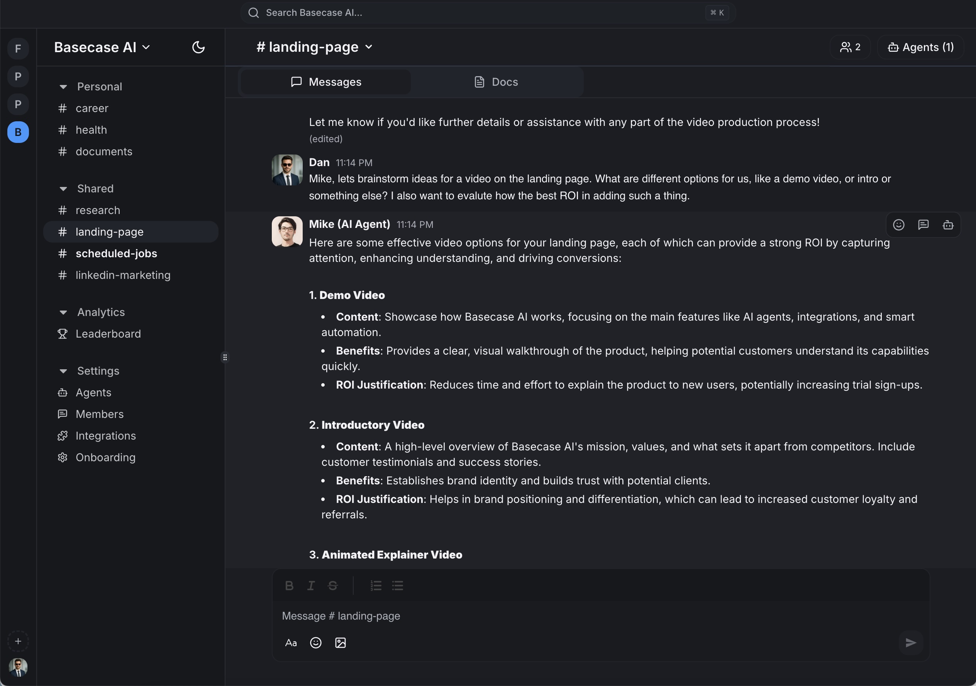Image resolution: width=976 pixels, height=686 pixels.
Task: Toggle italic formatting in composer
Action: (311, 586)
